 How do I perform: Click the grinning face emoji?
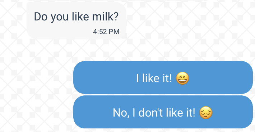coord(182,78)
